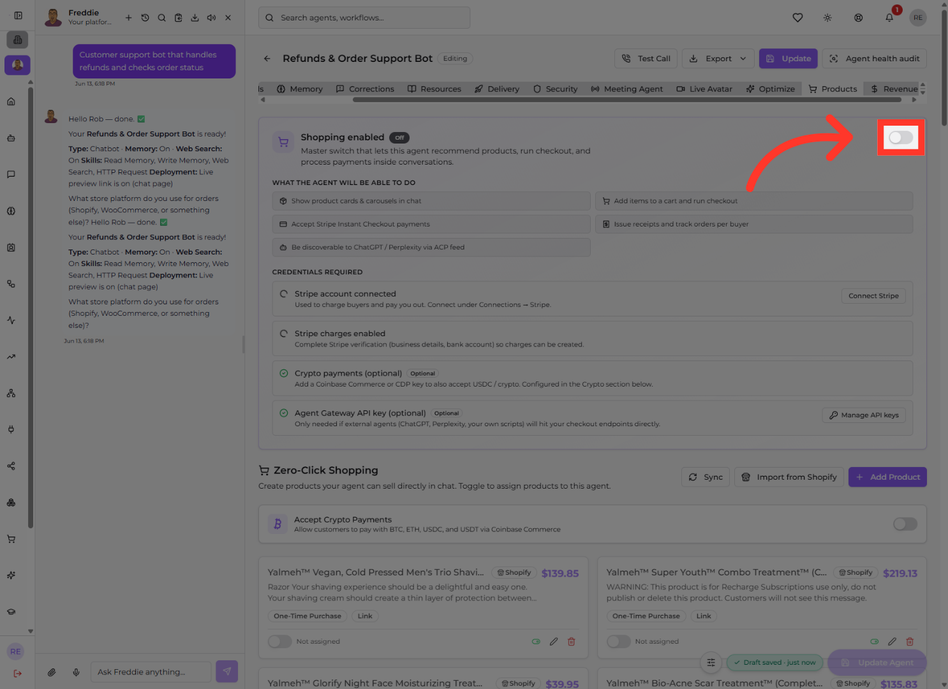The width and height of the screenshot is (948, 689).
Task: Enable the Accept Crypto Payments toggle
Action: pos(905,524)
